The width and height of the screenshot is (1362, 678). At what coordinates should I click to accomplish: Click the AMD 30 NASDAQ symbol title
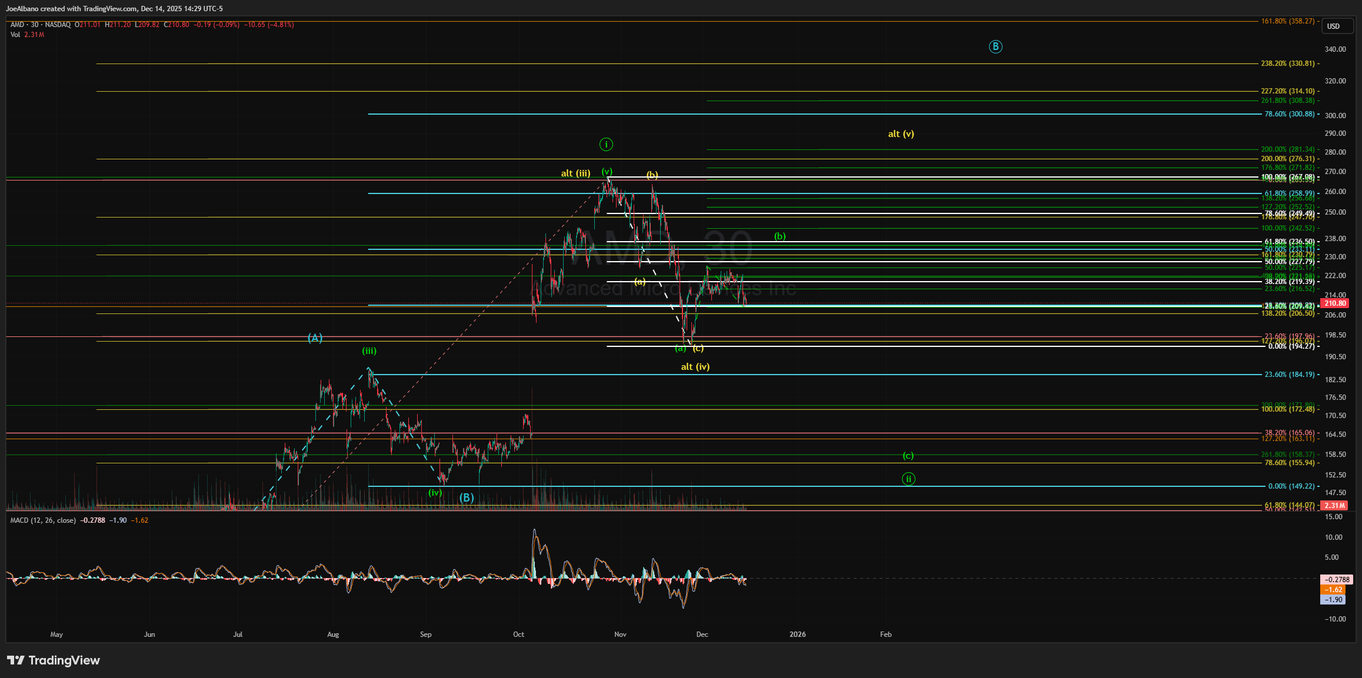40,25
